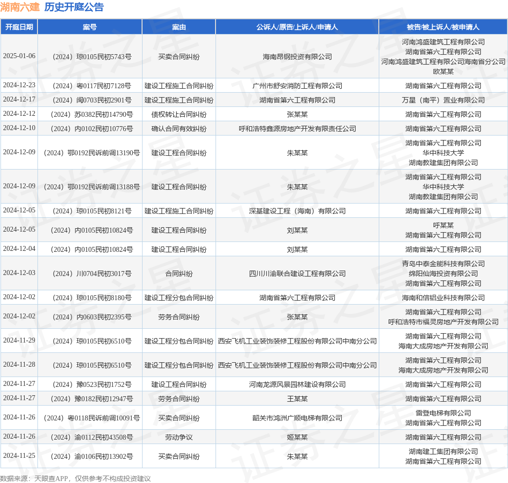Click the 确认合同有效纠纷 cause cell

[x=179, y=129]
